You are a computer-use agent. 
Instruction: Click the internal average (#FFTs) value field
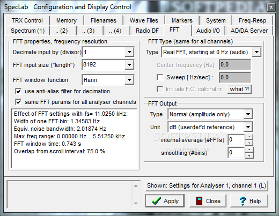tap(236, 140)
